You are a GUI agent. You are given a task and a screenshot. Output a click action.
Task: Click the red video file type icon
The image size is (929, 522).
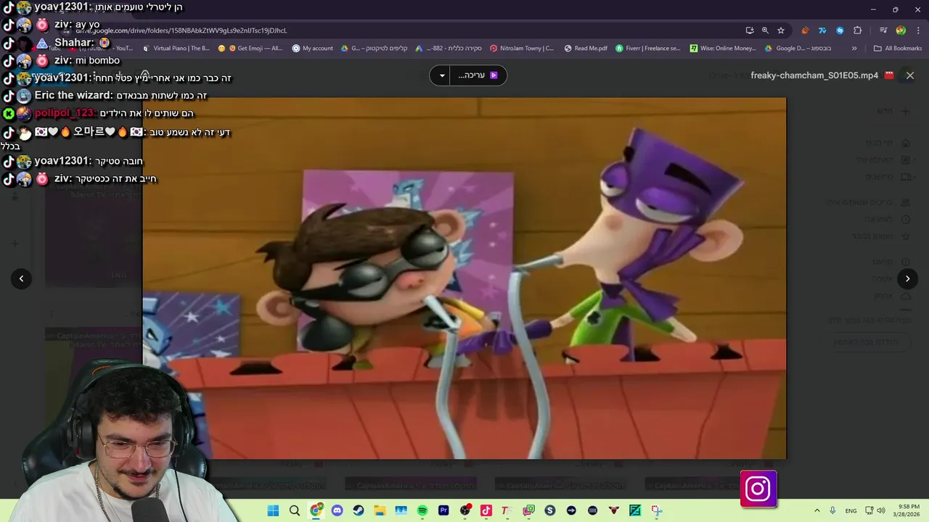click(x=890, y=75)
